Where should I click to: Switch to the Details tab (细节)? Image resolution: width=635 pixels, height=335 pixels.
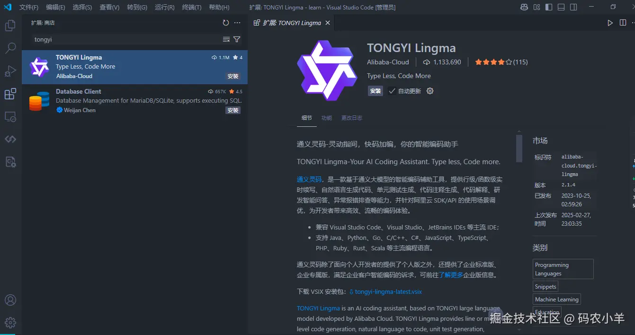pos(307,118)
